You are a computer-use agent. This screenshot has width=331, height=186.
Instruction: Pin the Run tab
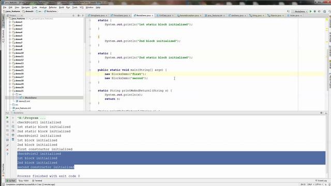(x=7, y=145)
